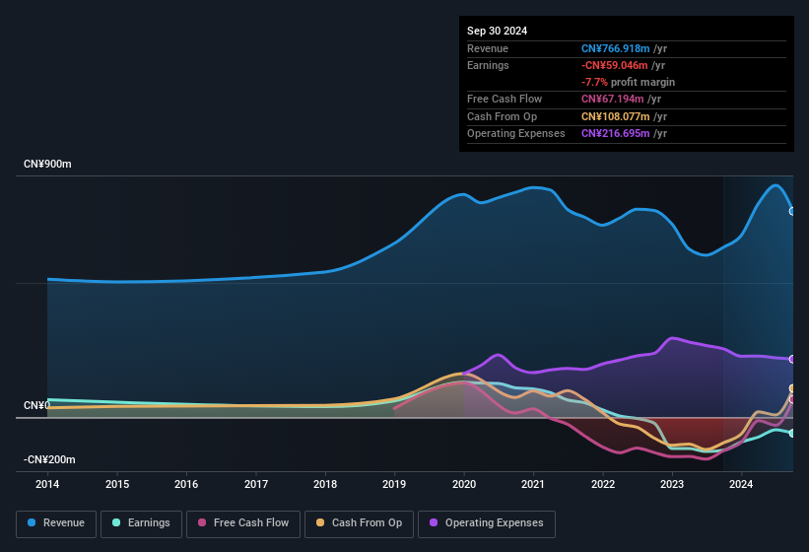Click the 2018 x-axis label
Screen dimensions: 809x552
tap(325, 484)
